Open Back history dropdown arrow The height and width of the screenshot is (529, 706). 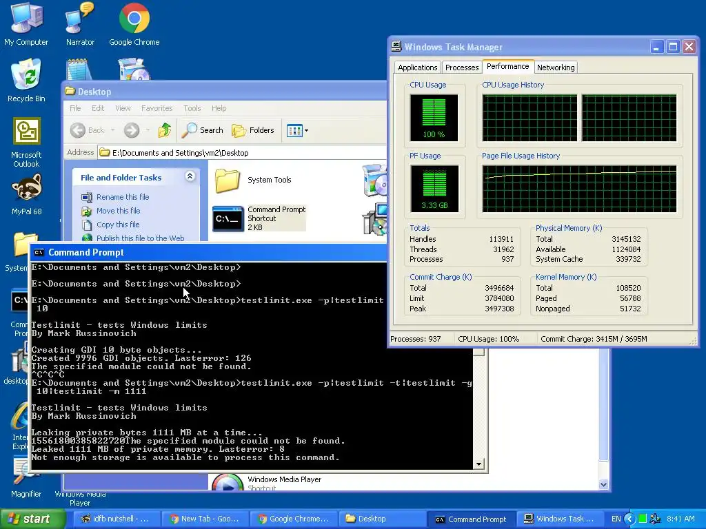pyautogui.click(x=112, y=130)
